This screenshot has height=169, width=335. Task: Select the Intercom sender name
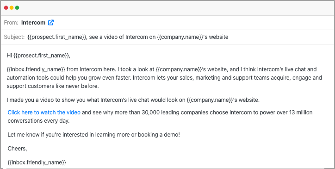click(x=33, y=23)
